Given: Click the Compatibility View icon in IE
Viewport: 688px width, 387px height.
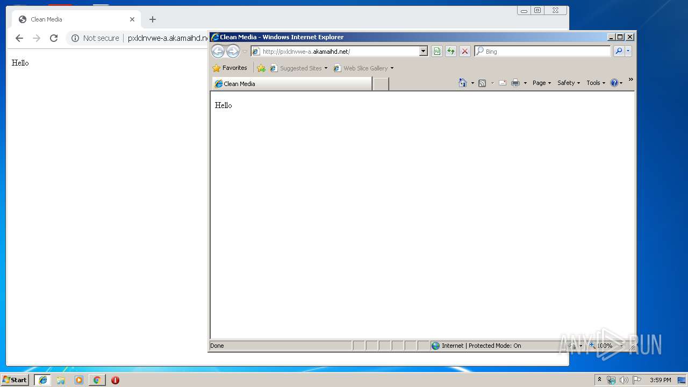Looking at the screenshot, I should [437, 52].
